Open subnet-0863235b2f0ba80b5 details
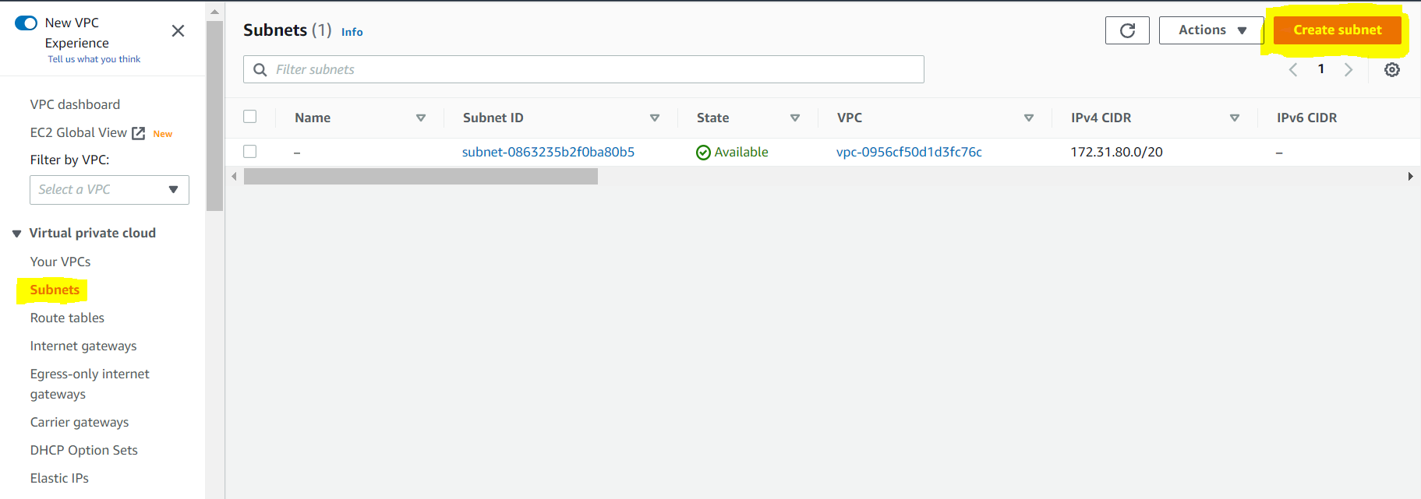Screen dimensions: 1421x499 (548, 152)
